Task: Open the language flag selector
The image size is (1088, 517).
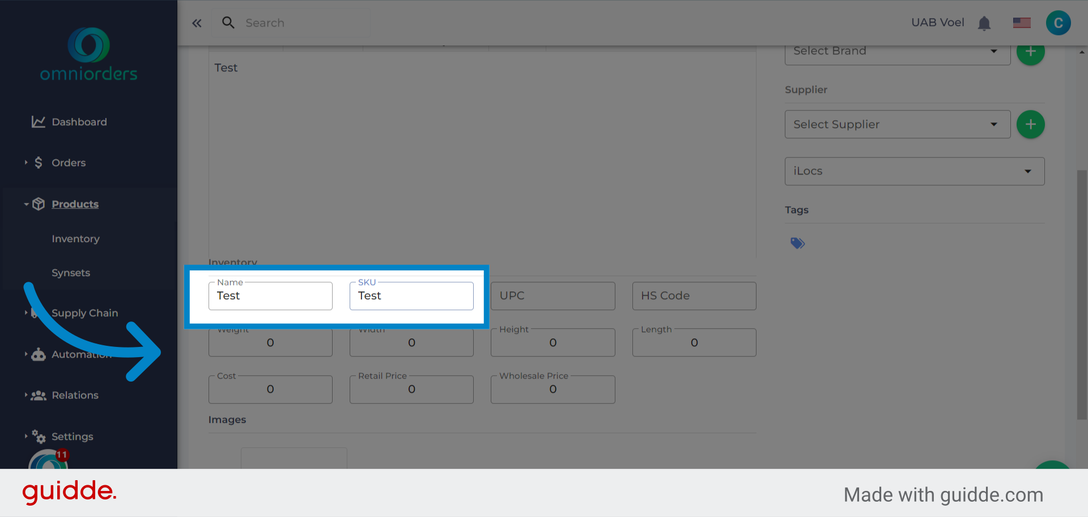Action: 1022,23
